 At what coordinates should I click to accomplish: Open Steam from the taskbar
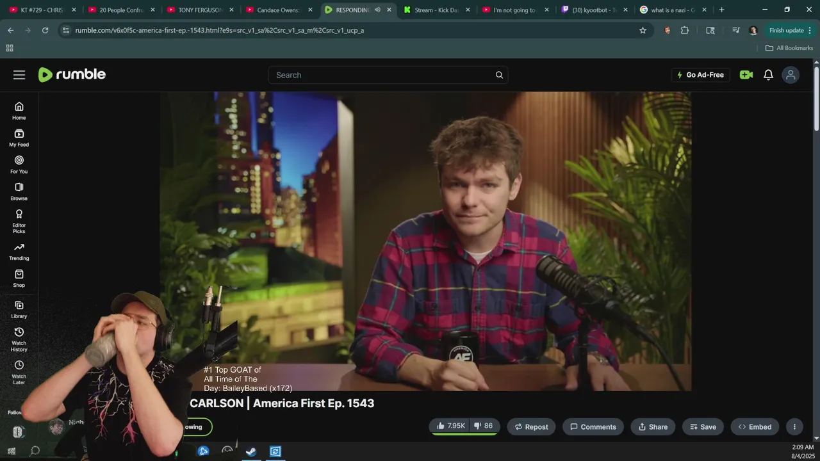[251, 451]
